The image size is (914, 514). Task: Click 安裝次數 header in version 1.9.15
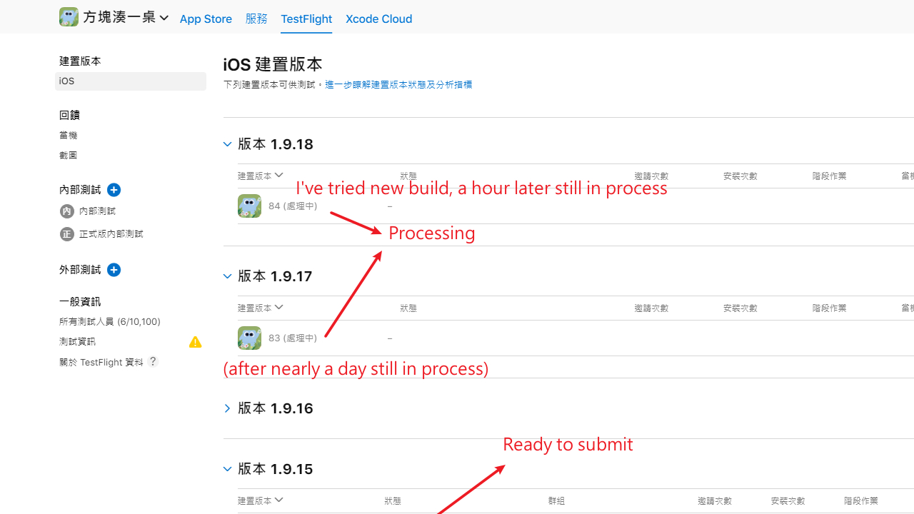[x=788, y=501]
